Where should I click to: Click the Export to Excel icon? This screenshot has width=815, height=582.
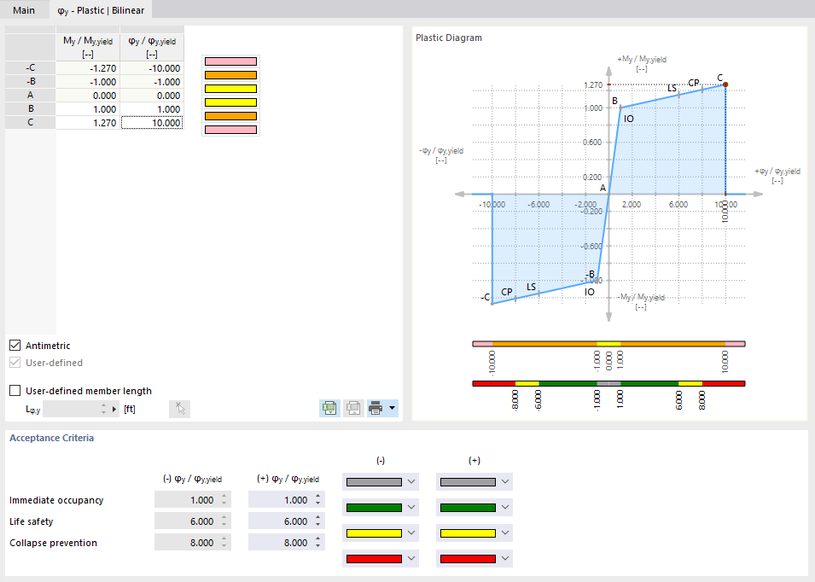(x=329, y=408)
